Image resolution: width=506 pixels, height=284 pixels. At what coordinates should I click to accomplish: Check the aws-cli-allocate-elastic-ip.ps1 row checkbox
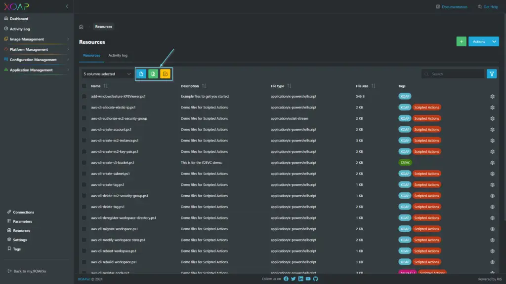[x=84, y=107]
